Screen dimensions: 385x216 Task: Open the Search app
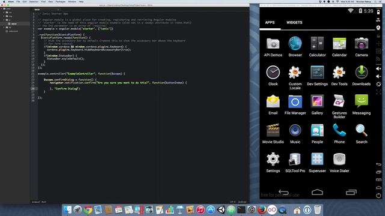(361, 134)
